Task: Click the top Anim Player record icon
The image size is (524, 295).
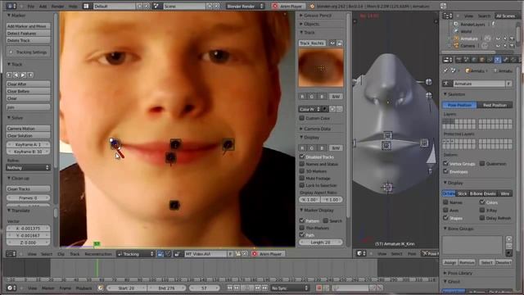Action: coord(275,6)
